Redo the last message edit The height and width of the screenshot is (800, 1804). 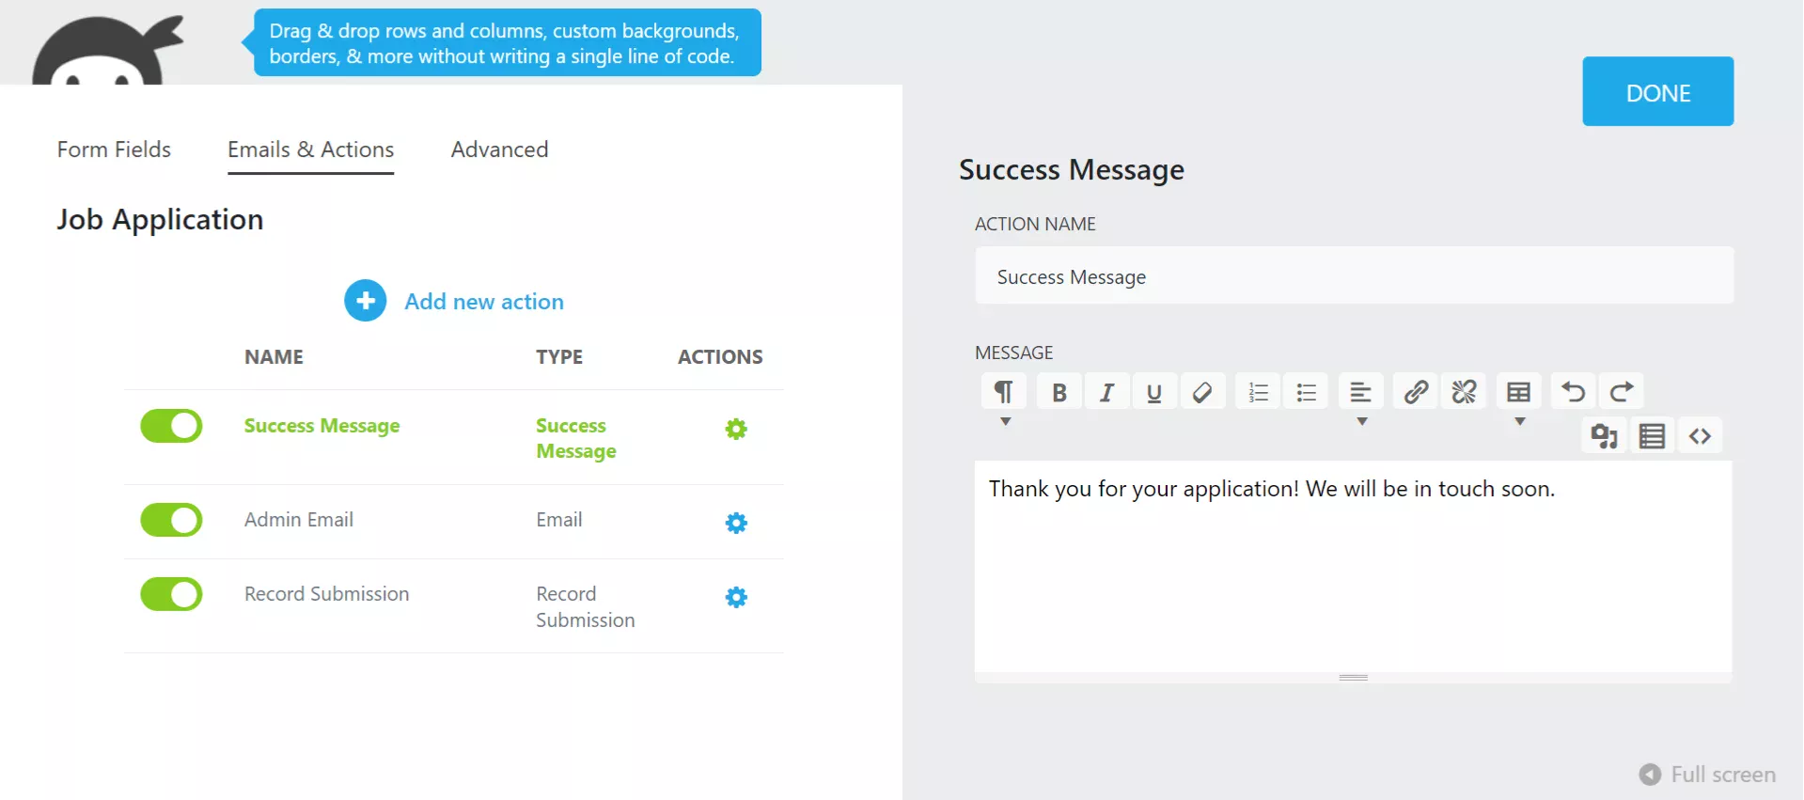pyautogui.click(x=1620, y=391)
